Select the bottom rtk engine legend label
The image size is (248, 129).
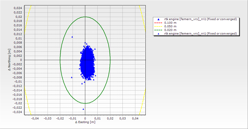point(200,34)
